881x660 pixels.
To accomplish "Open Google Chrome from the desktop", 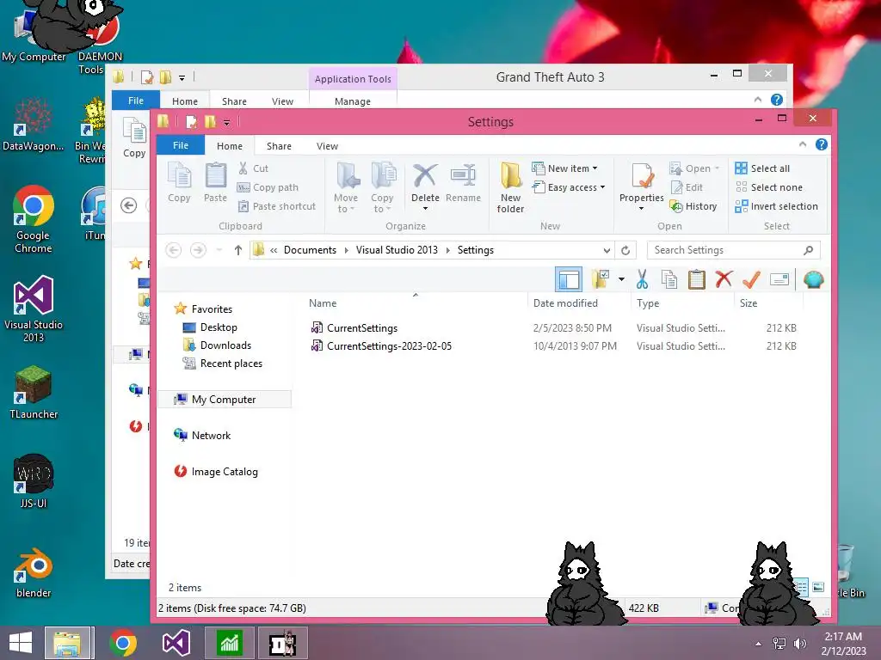I will 34,219.
